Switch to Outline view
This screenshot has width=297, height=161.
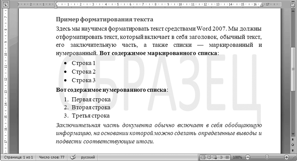coord(221,157)
